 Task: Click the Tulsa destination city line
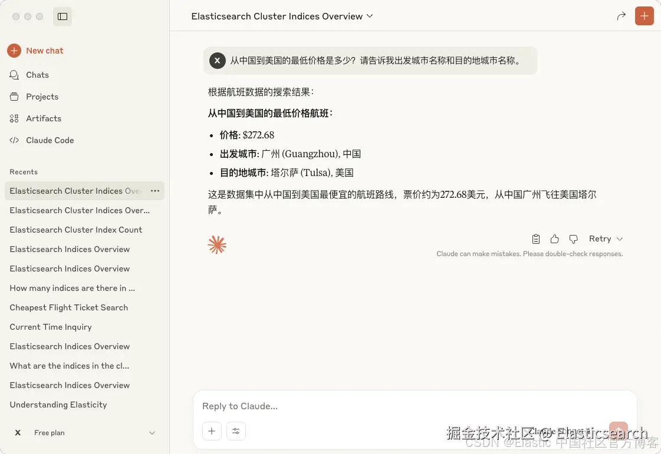tap(287, 173)
